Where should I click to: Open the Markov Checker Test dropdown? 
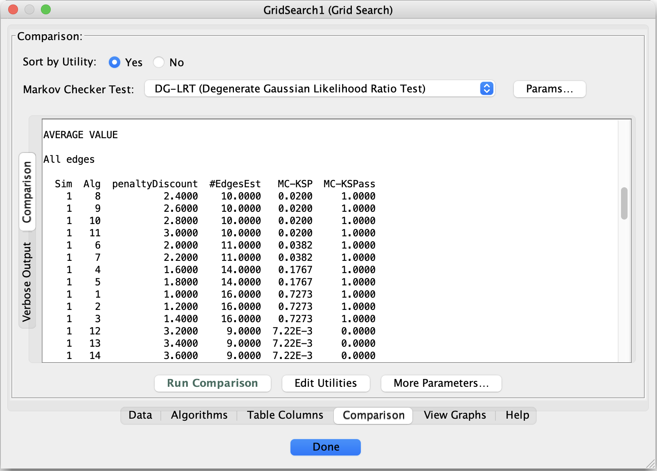(x=320, y=89)
